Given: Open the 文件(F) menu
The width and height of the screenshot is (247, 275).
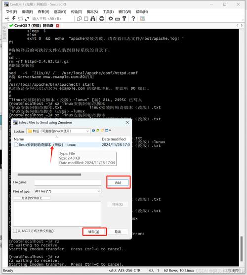Looking at the screenshot, I should tap(11, 12).
